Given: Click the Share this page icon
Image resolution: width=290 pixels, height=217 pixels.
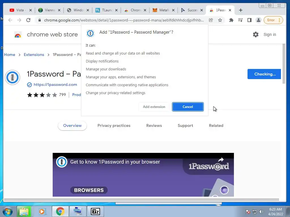Looking at the screenshot, I should pos(211,20).
